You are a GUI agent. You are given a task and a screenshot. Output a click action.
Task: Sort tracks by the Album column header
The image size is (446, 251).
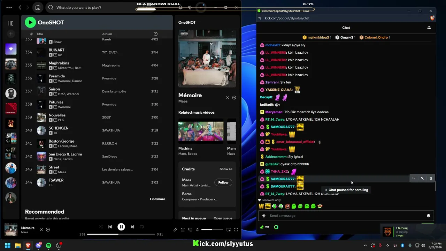(x=107, y=34)
